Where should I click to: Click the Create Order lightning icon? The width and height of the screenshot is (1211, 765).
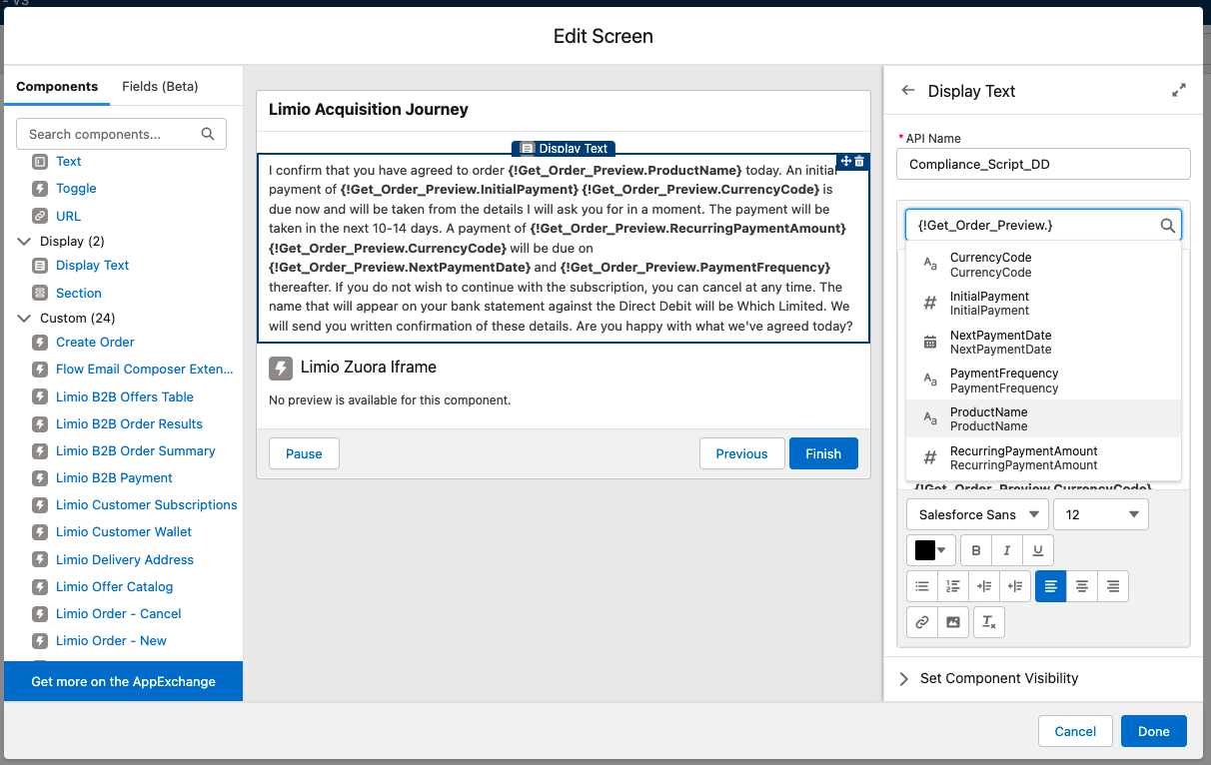tap(40, 342)
